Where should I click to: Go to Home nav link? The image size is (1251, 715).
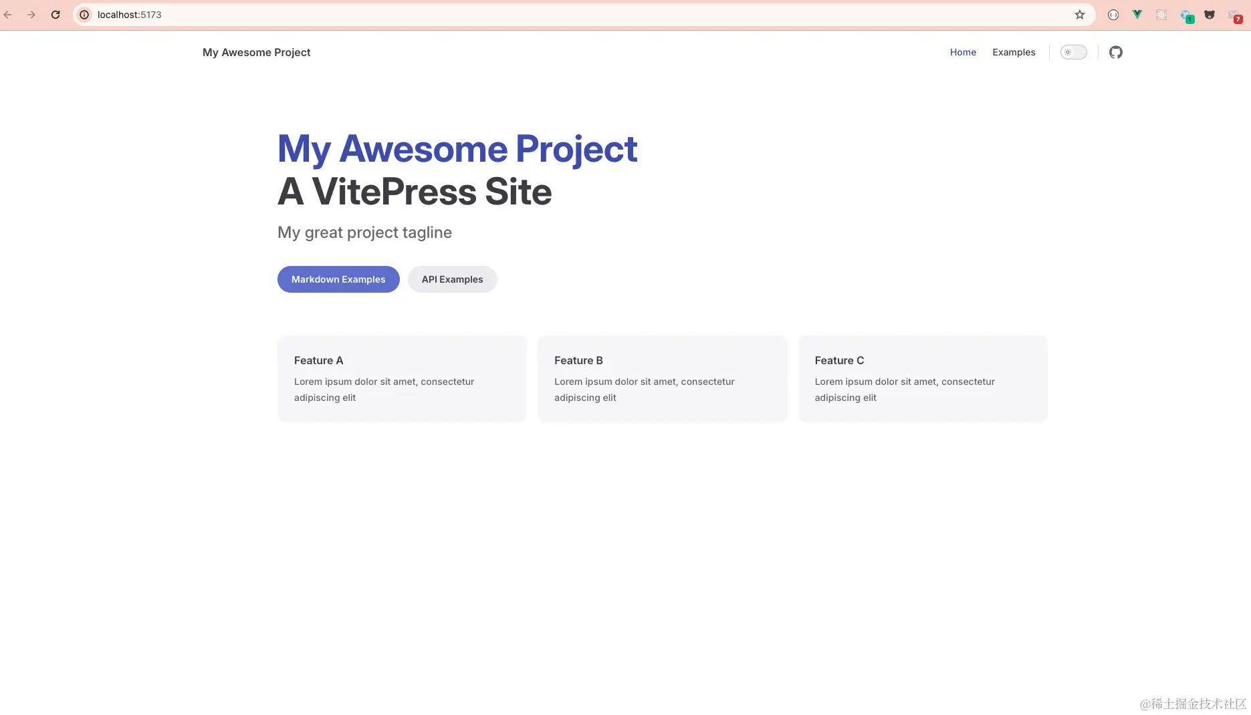pyautogui.click(x=963, y=52)
